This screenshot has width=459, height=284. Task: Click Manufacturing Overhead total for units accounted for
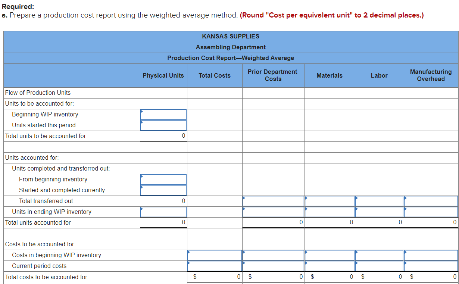click(x=431, y=222)
